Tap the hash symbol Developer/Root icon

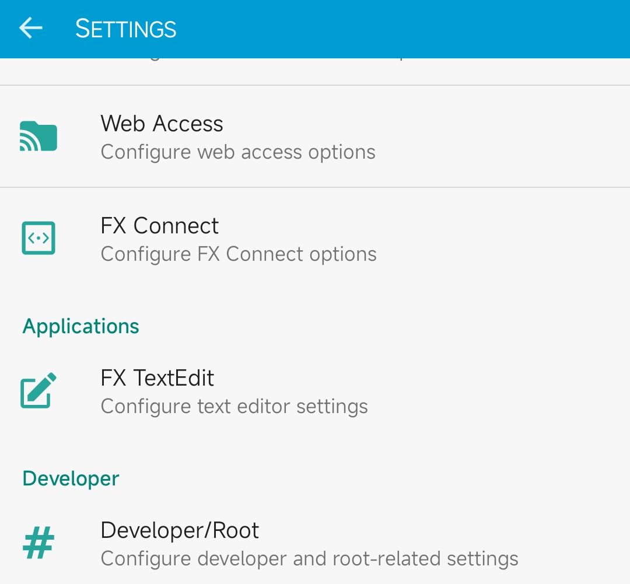tap(38, 543)
